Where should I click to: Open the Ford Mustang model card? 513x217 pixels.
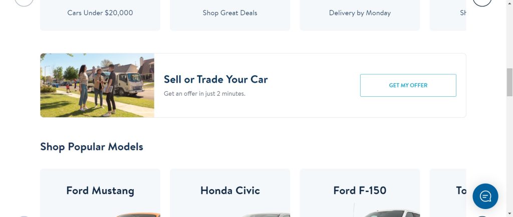(x=100, y=191)
